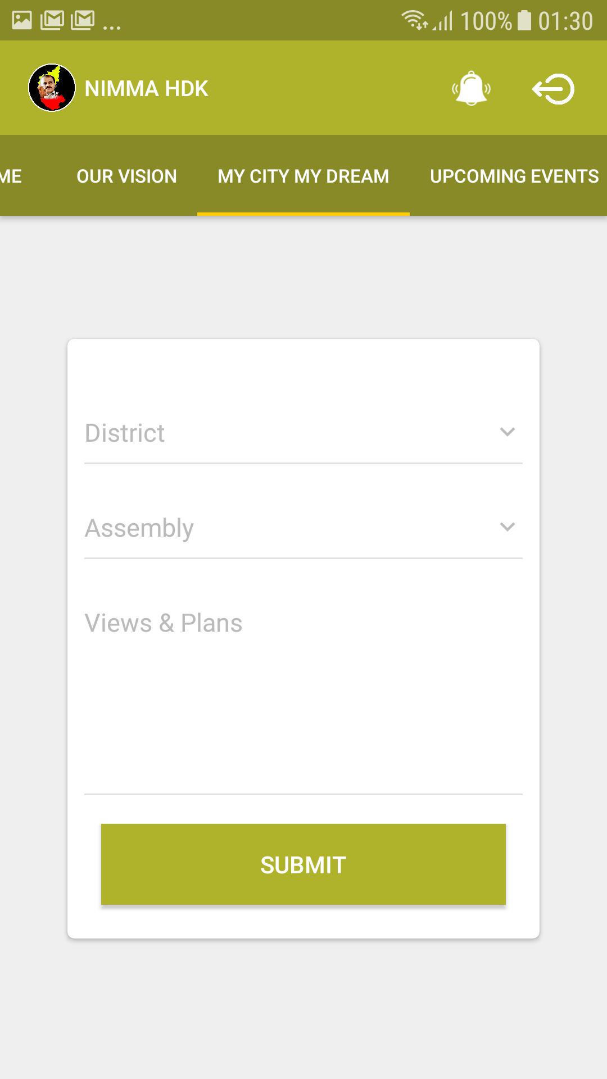
Task: Tap the picture icon in status bar
Action: pos(22,21)
